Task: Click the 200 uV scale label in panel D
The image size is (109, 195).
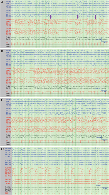Action: pyautogui.click(x=99, y=185)
